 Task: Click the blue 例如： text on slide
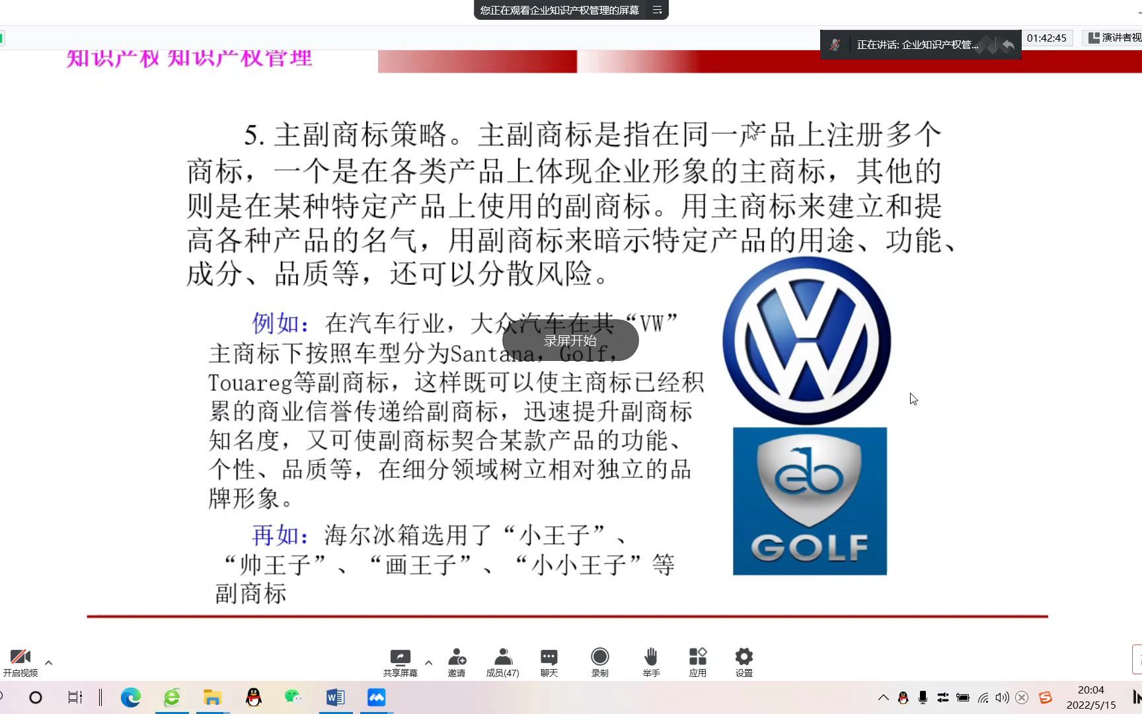[281, 323]
